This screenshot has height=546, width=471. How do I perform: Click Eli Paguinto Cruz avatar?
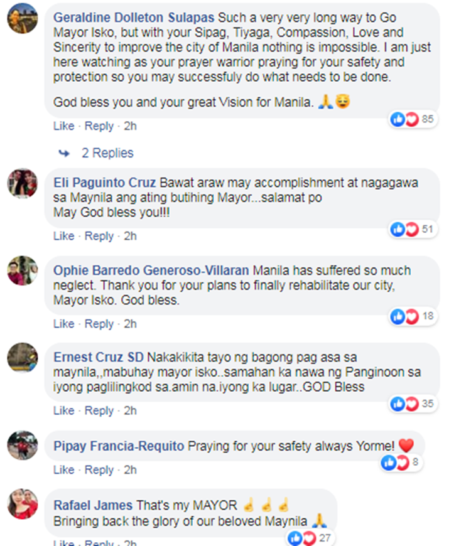click(23, 183)
